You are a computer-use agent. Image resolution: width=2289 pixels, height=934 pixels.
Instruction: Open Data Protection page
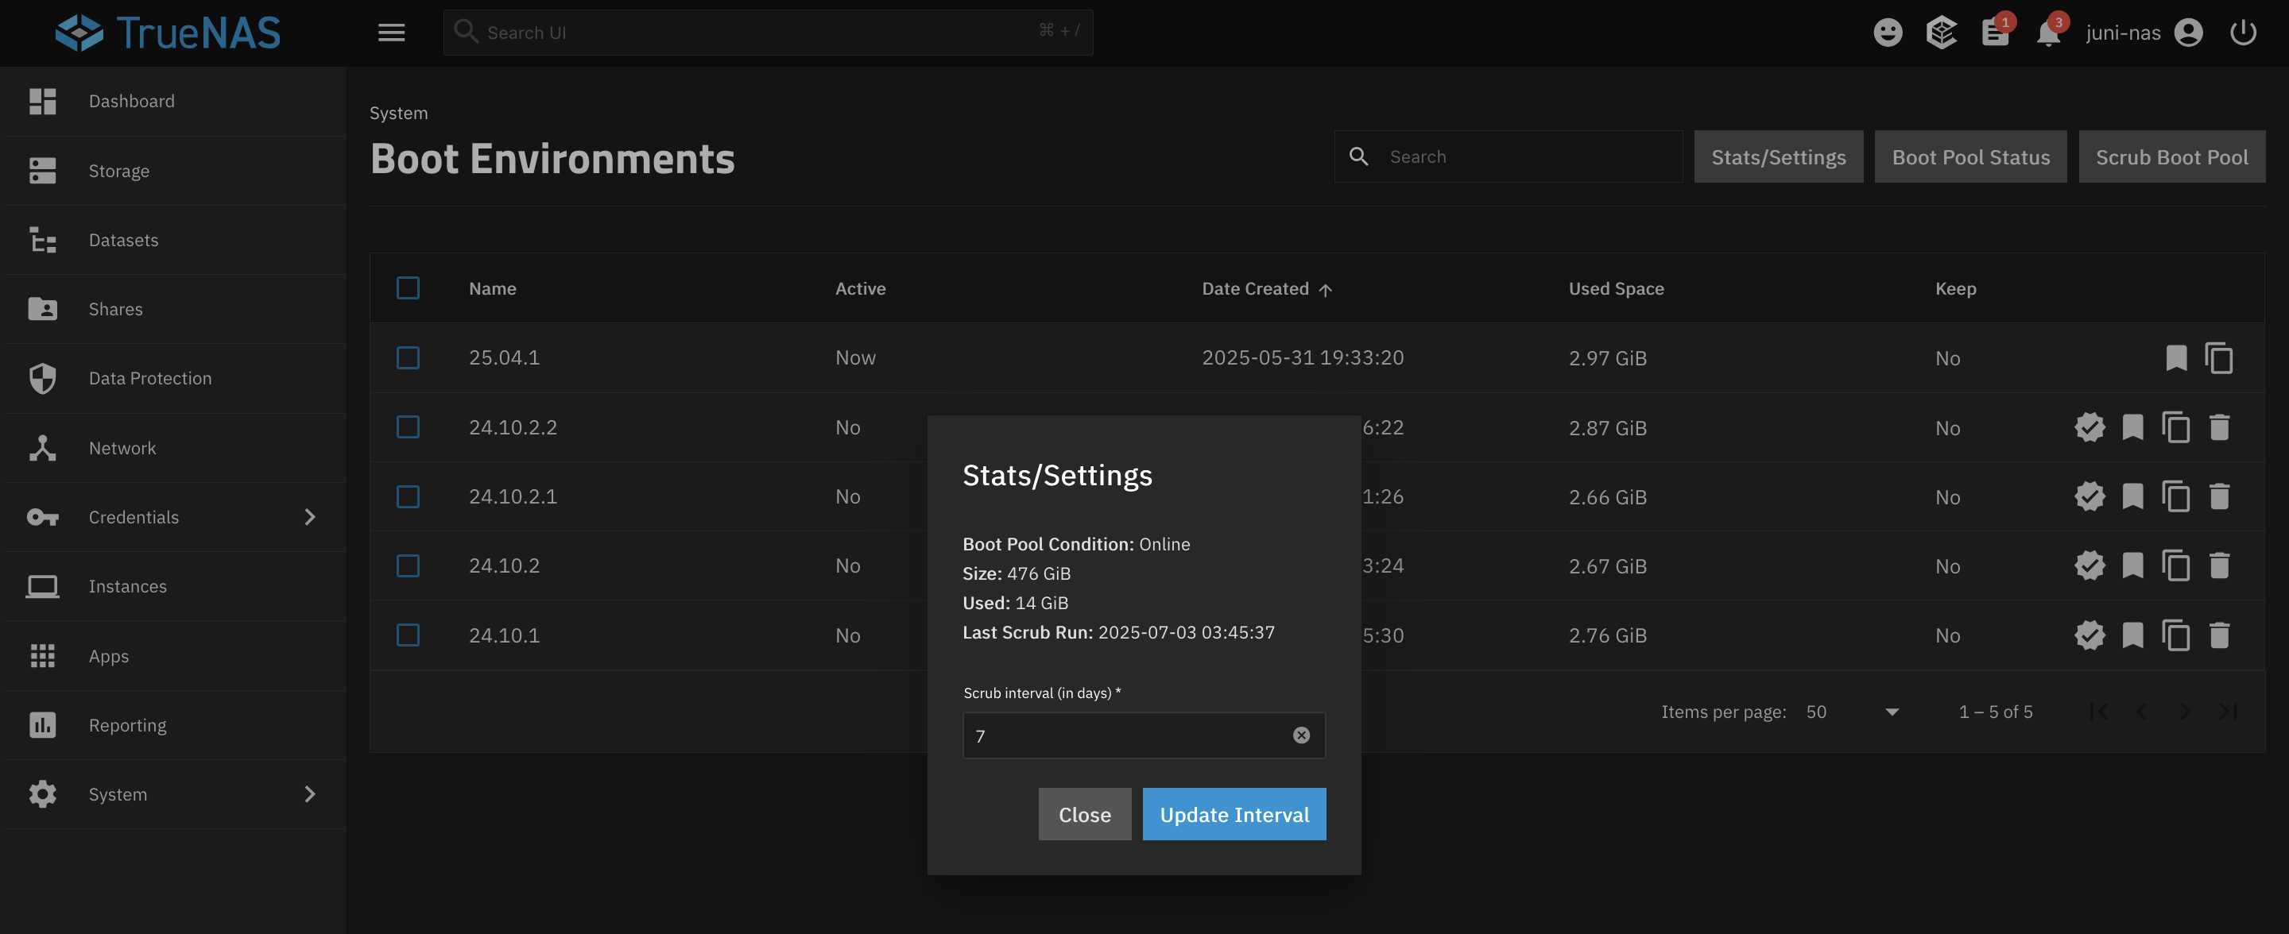tap(173, 378)
